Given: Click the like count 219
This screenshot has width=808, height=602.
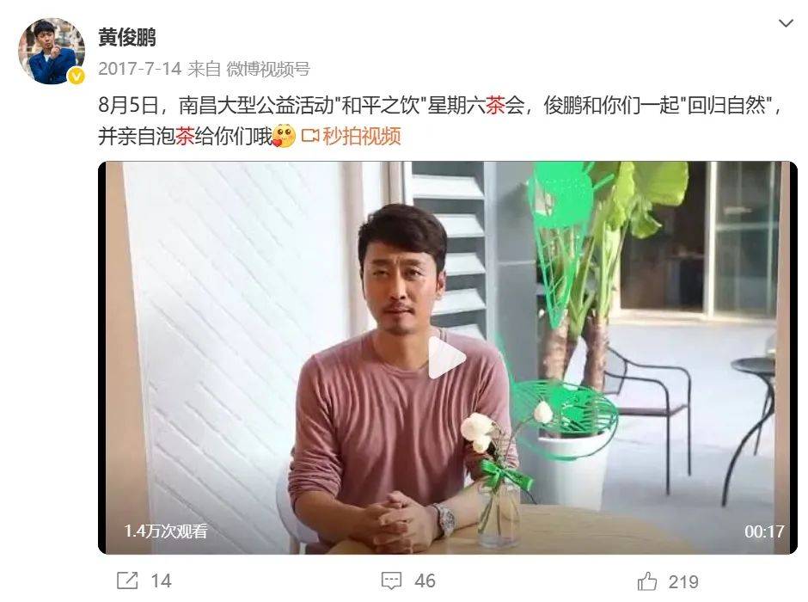Looking at the screenshot, I should [x=683, y=581].
